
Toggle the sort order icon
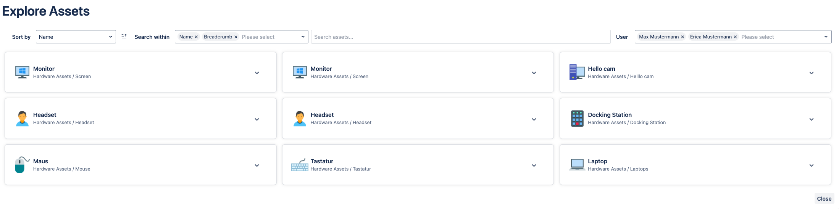[124, 37]
